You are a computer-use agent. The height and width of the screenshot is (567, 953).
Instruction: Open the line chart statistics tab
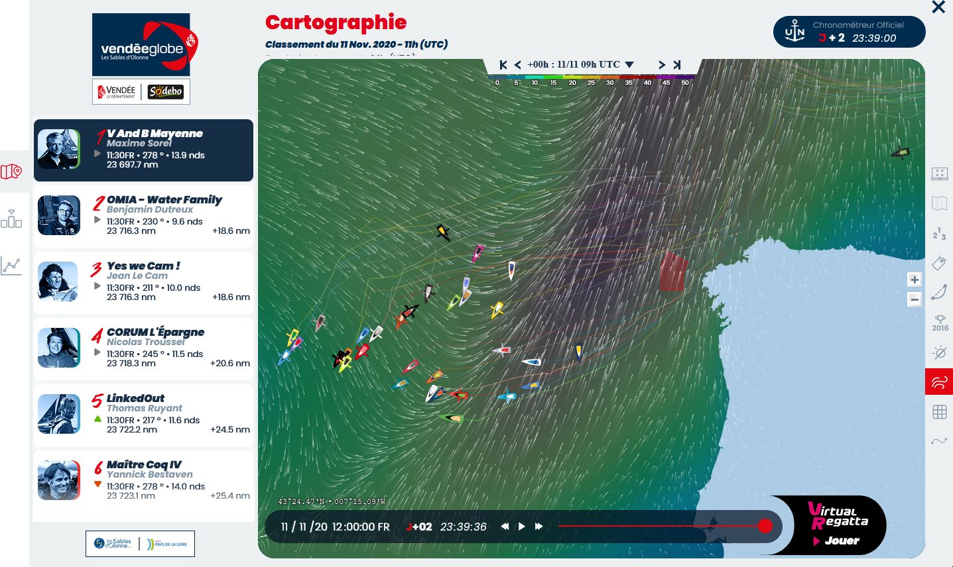[11, 266]
